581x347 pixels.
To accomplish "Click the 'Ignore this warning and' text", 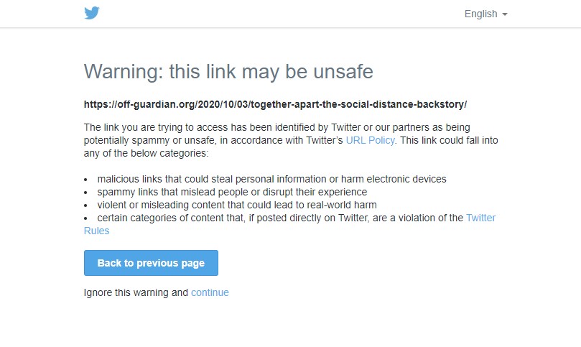I will coord(136,292).
